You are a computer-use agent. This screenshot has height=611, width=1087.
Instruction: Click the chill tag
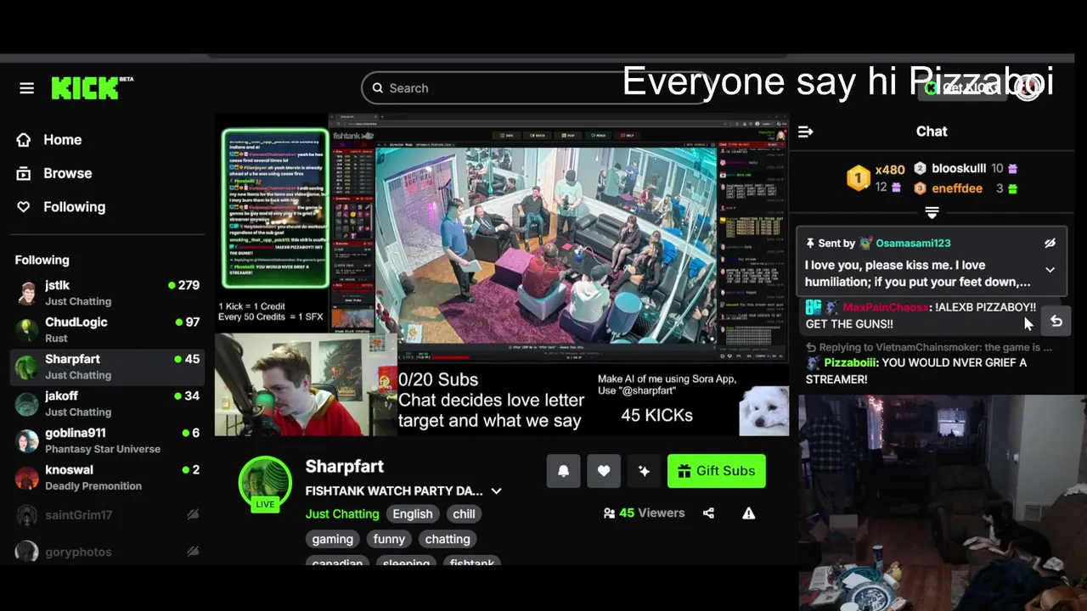pyautogui.click(x=464, y=514)
